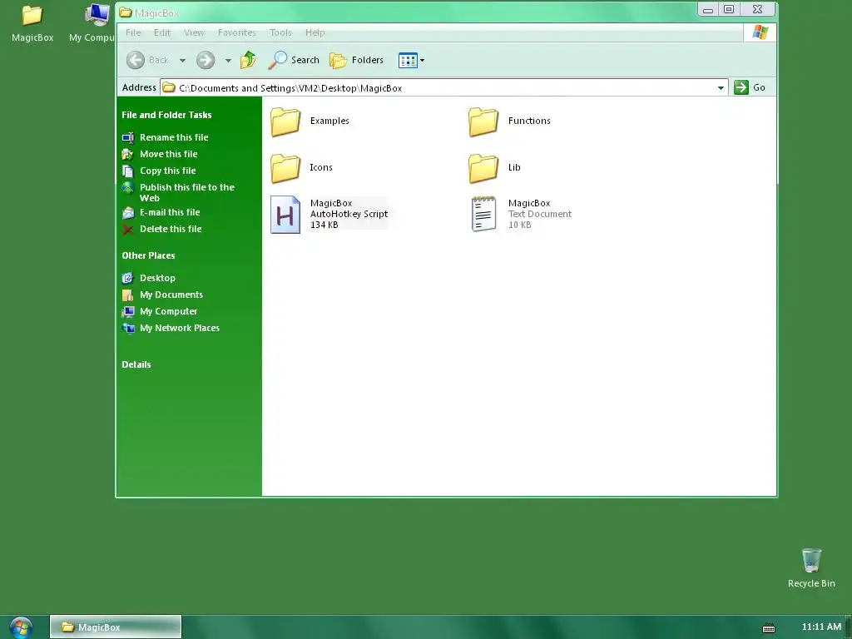Click the E-mail this file envelope icon
This screenshot has height=639, width=852.
coord(127,212)
